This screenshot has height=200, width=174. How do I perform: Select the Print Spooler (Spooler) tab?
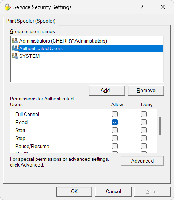click(31, 21)
